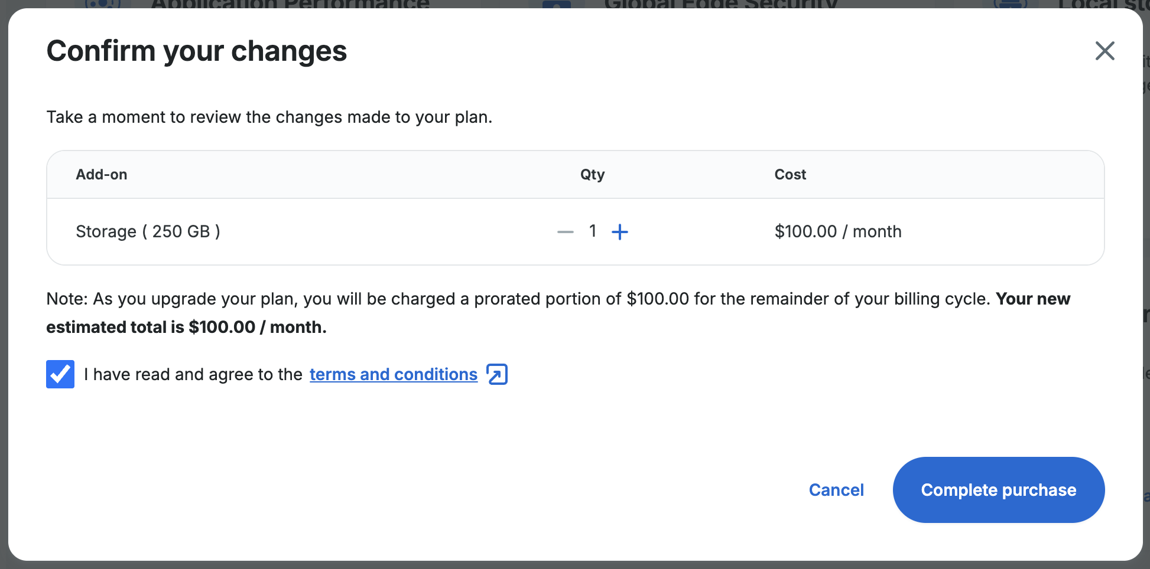Click the external link icon beside terms and conditions

[497, 374]
